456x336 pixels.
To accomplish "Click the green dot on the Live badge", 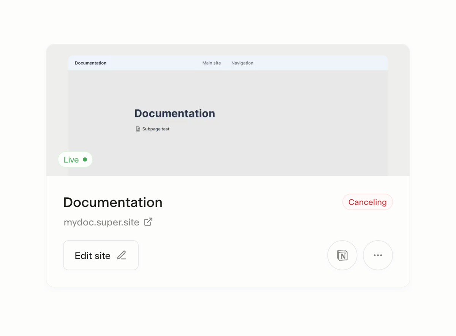I will [x=85, y=159].
